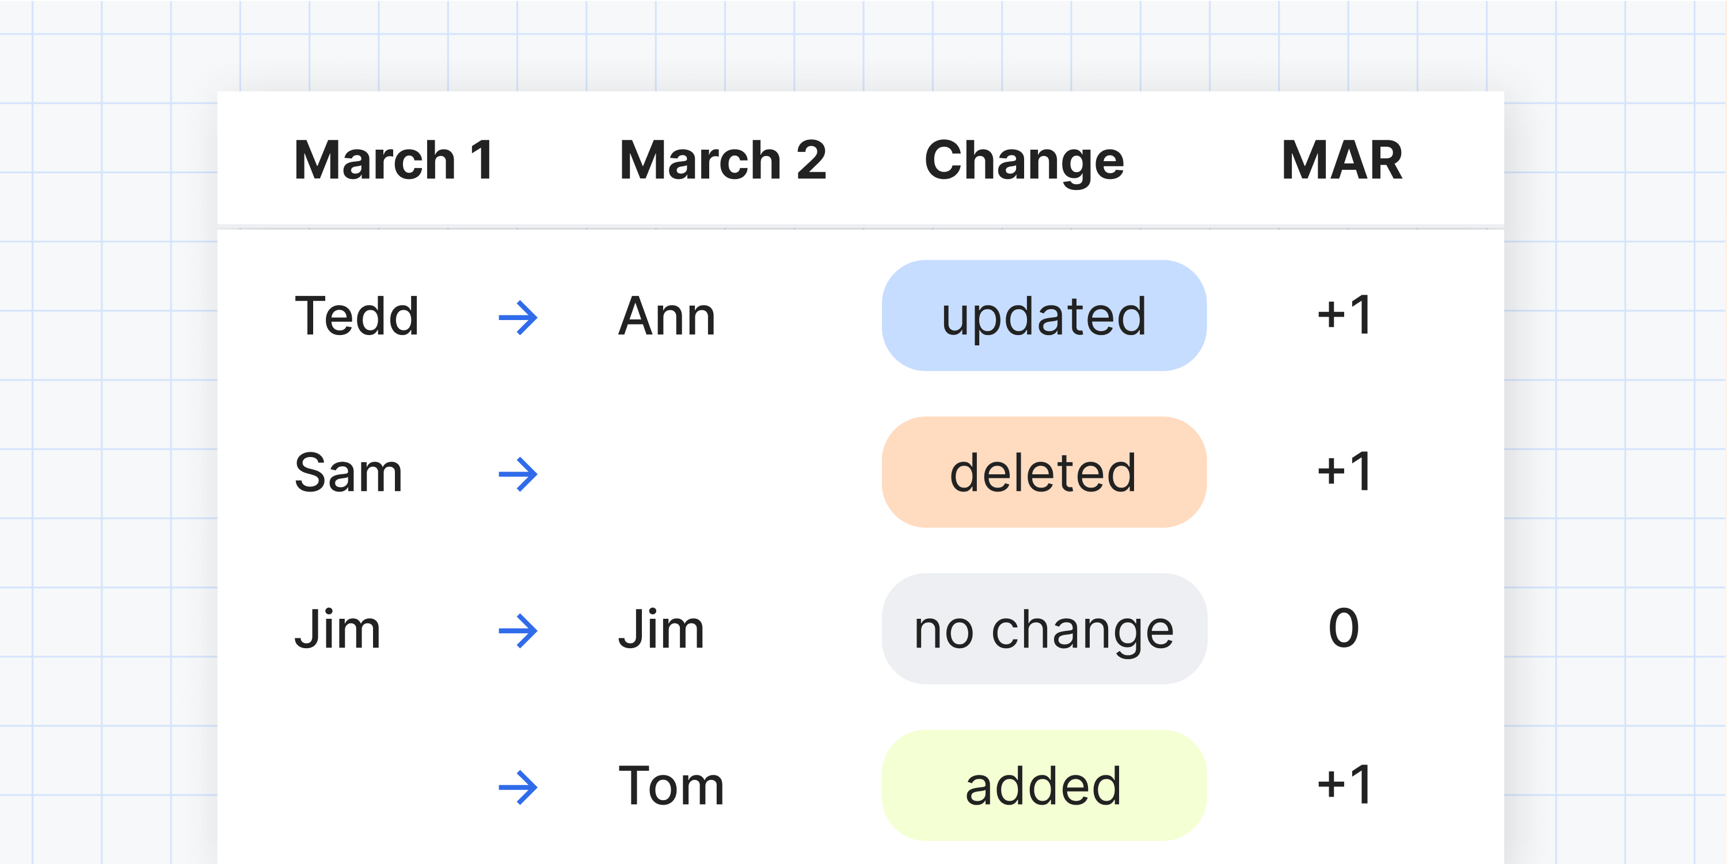Image resolution: width=1727 pixels, height=864 pixels.
Task: Click the name Ann in March 2
Action: tap(667, 315)
